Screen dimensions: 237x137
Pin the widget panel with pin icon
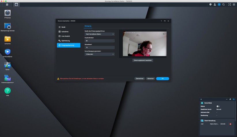click(230, 99)
